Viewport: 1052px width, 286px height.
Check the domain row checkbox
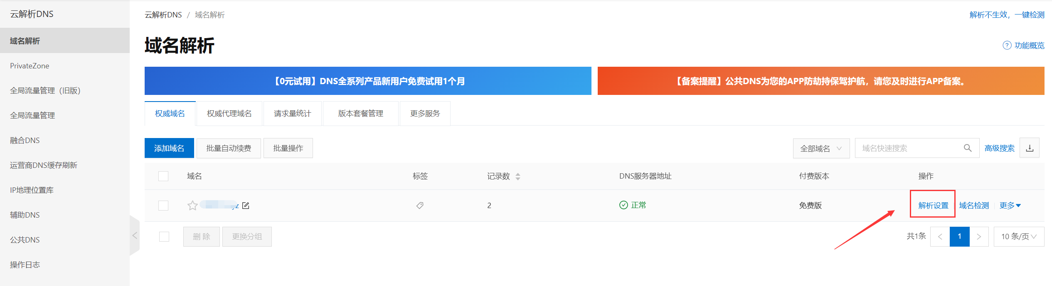point(163,206)
